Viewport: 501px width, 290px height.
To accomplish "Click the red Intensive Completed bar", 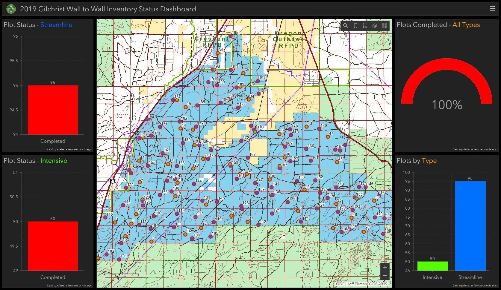I will (53, 246).
